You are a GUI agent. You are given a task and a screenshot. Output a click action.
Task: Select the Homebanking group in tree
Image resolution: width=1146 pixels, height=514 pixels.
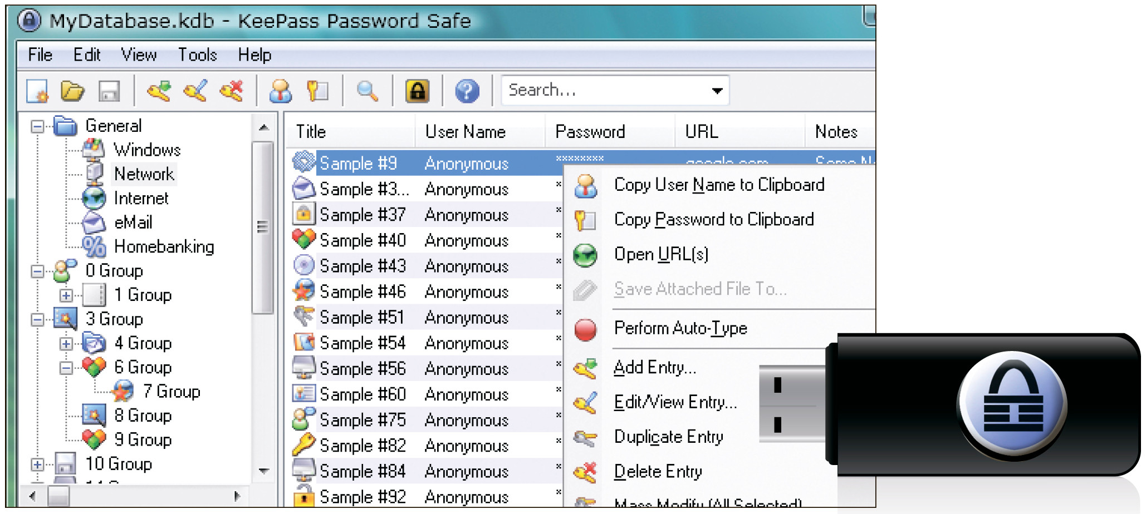click(x=164, y=246)
